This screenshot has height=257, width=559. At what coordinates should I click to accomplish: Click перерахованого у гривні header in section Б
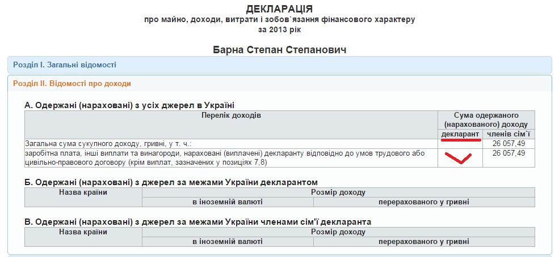coord(424,202)
